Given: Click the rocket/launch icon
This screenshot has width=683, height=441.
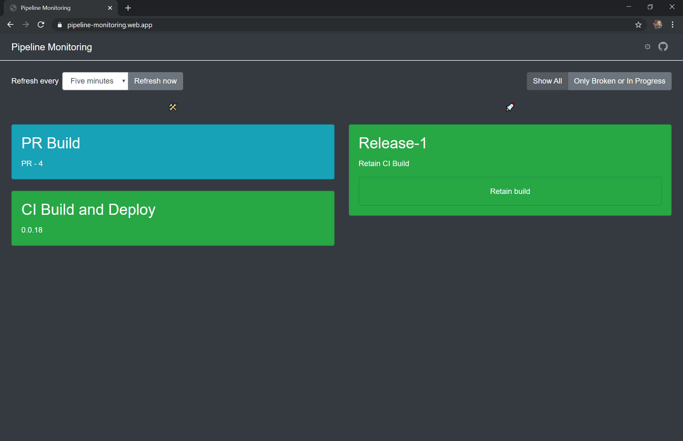Looking at the screenshot, I should point(510,107).
